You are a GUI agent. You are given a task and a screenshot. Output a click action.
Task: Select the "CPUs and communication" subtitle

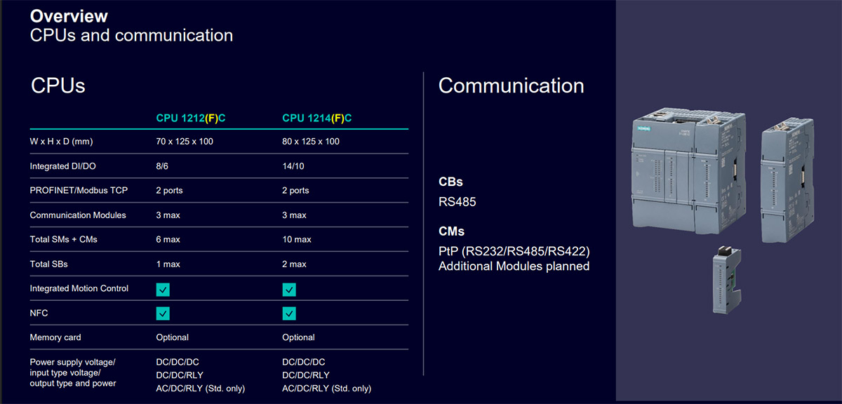pos(132,34)
